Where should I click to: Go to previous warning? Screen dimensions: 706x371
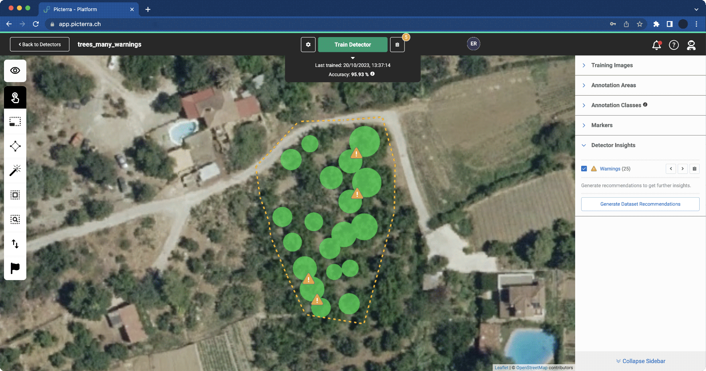pos(671,169)
